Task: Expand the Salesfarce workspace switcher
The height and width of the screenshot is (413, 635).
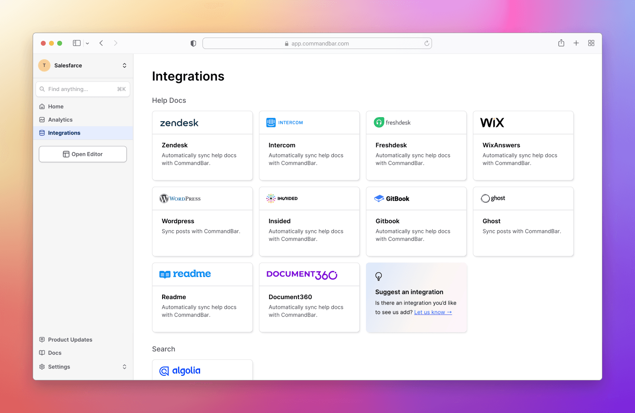Action: 125,65
